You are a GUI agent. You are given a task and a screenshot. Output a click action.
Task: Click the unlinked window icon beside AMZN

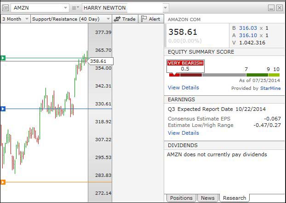6,8
